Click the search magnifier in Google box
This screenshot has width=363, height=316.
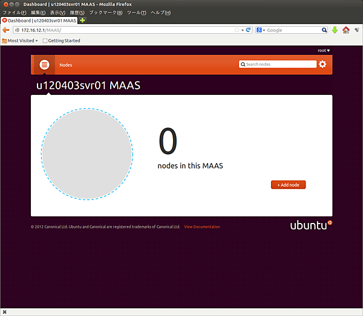tap(324, 30)
